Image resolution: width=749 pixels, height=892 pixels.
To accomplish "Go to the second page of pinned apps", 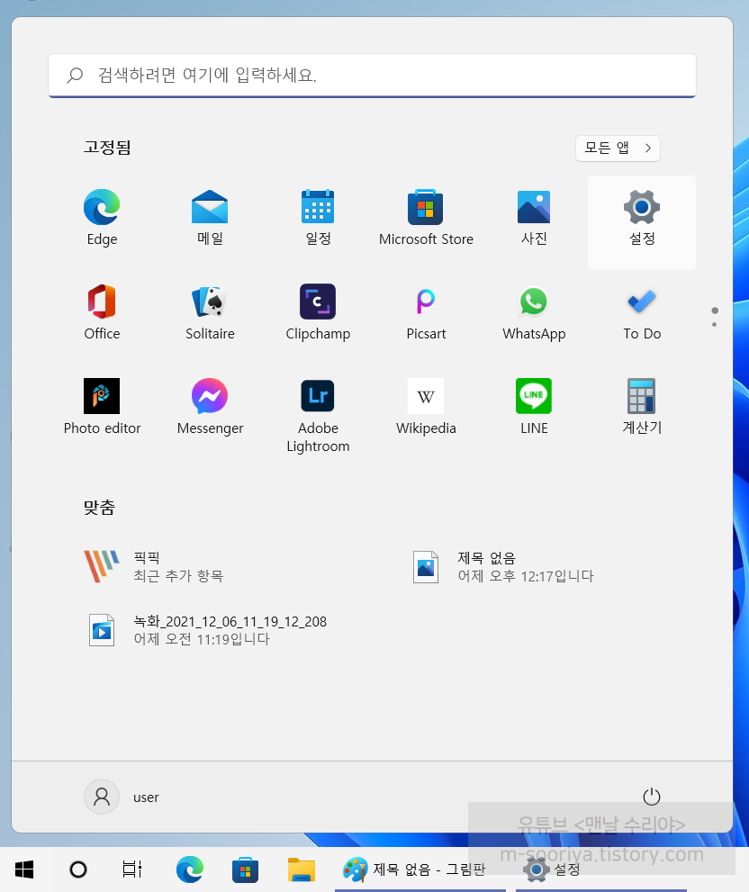I will (714, 324).
